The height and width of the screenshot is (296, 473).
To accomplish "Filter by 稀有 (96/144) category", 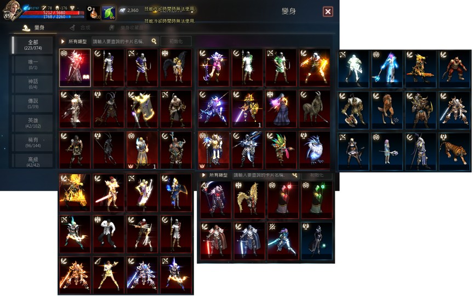I will [33, 143].
